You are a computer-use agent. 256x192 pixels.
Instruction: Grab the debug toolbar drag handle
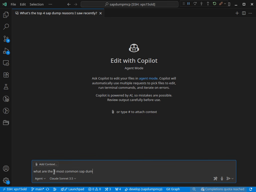click(x=184, y=3)
